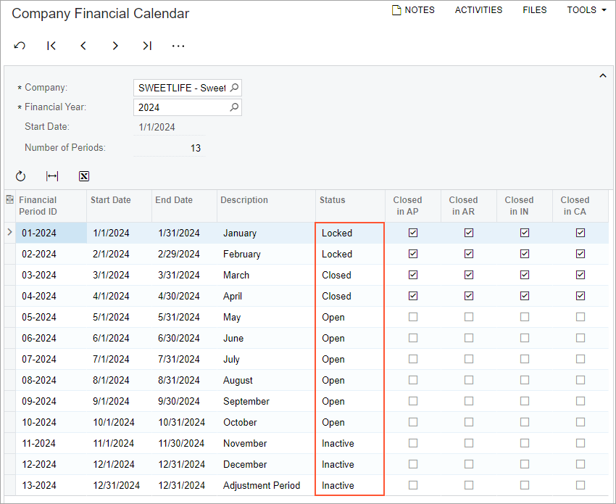Refresh the periods grid
This screenshot has width=616, height=504.
pos(20,176)
